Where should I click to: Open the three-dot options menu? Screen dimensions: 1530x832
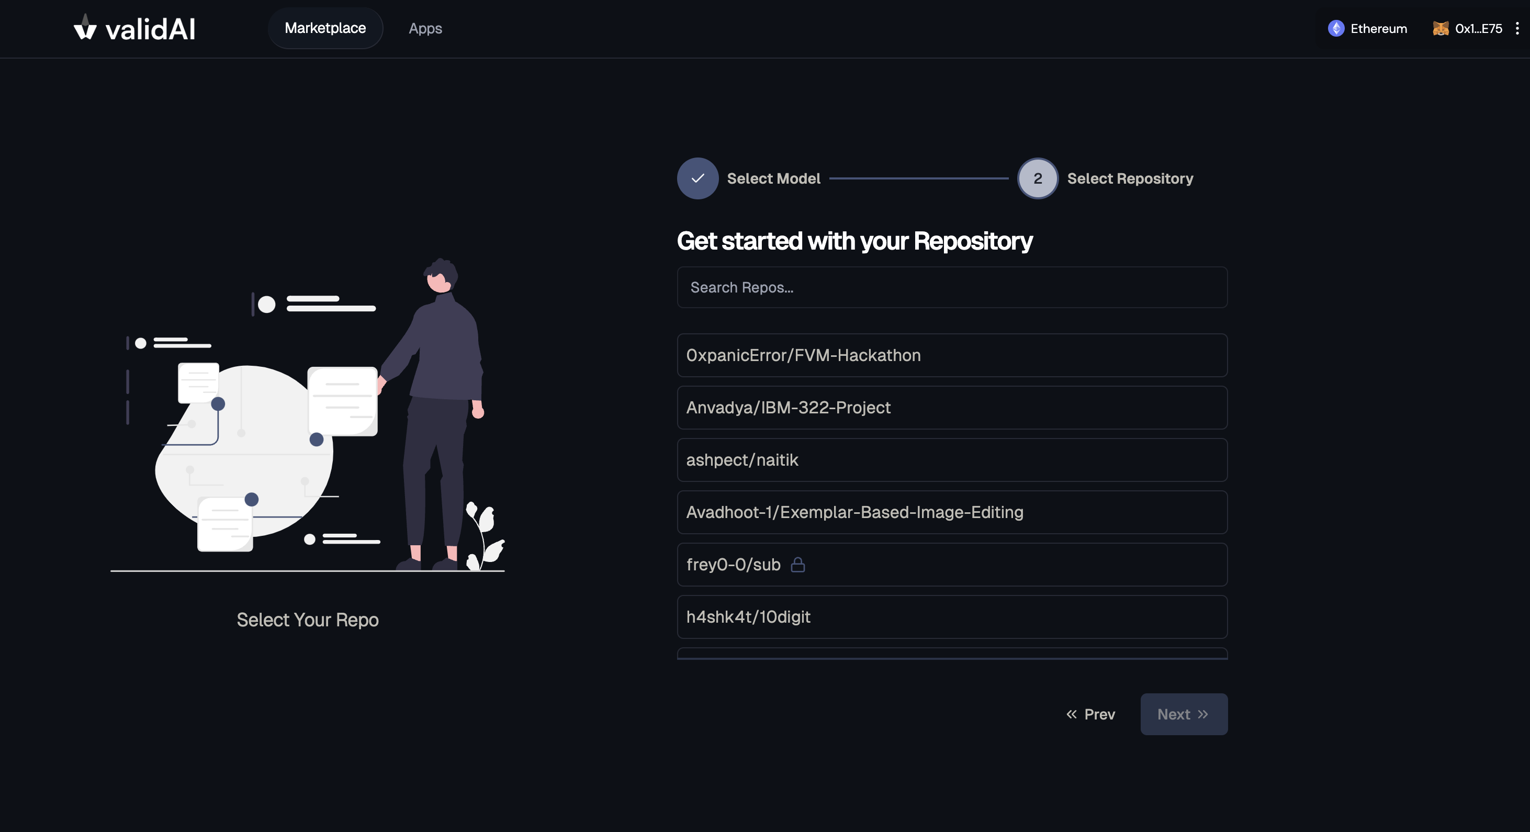[x=1517, y=28]
